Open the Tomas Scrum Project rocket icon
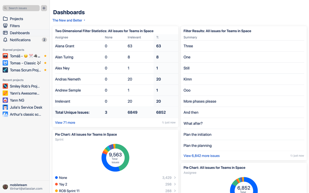 click(x=5, y=70)
